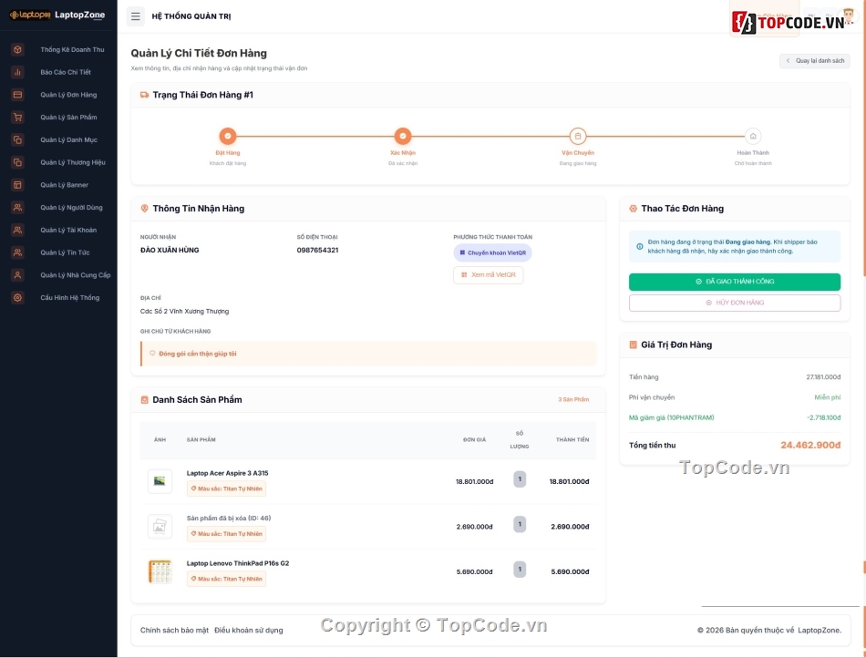The width and height of the screenshot is (866, 658).
Task: Click the Thống Kê Doanh Thu cube icon
Action: (17, 50)
